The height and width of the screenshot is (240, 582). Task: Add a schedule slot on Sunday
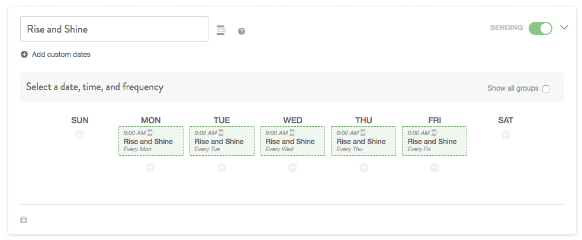click(x=80, y=135)
